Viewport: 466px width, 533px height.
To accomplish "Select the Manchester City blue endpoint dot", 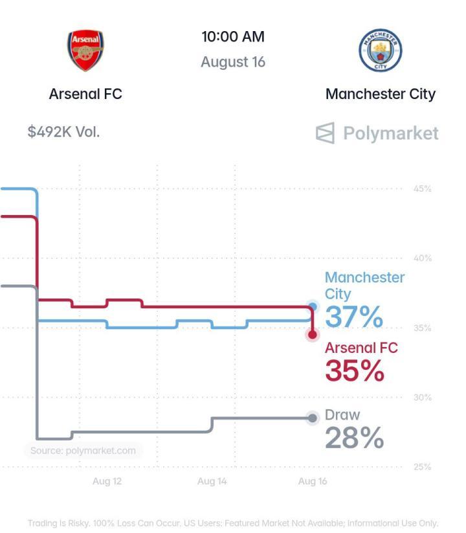I will point(313,307).
